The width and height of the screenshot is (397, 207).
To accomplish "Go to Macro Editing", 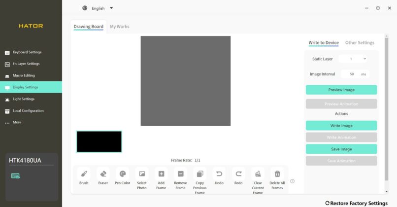I will tap(31, 75).
